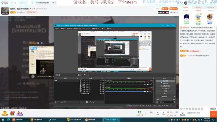
Task: Pop out the sources dock panel
Action: (x=103, y=78)
